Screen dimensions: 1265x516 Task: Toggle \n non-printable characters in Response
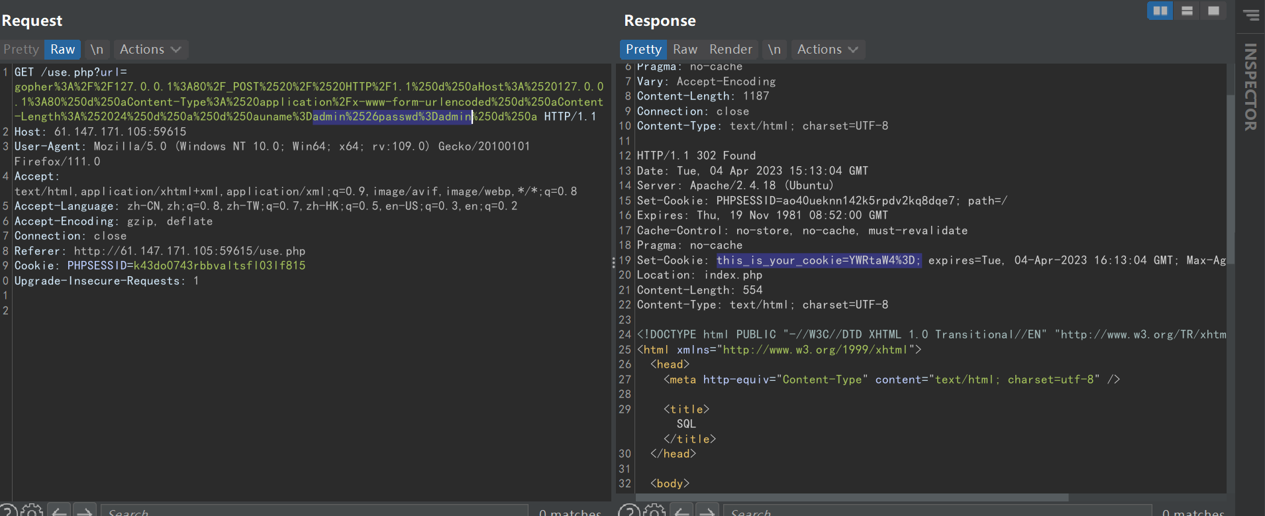click(x=774, y=49)
